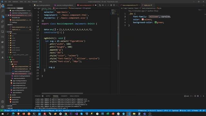Split the terminal panel
This screenshot has height=116, width=206.
point(195,96)
